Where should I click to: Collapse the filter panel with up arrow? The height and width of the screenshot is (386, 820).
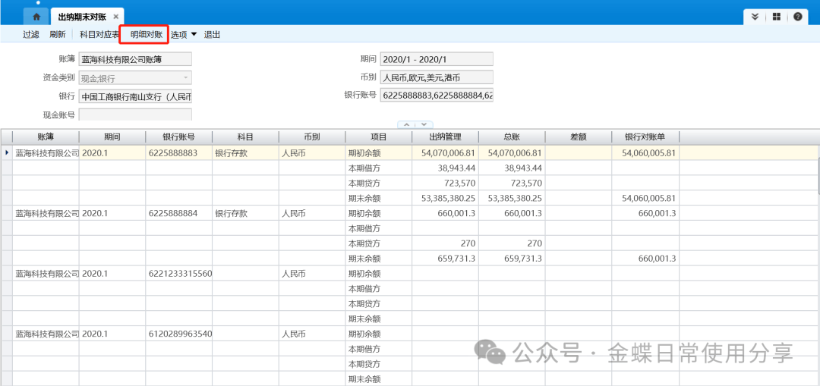[x=406, y=124]
